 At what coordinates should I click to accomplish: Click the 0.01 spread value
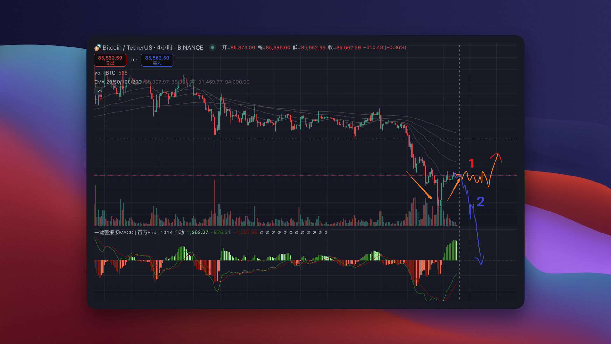(134, 60)
